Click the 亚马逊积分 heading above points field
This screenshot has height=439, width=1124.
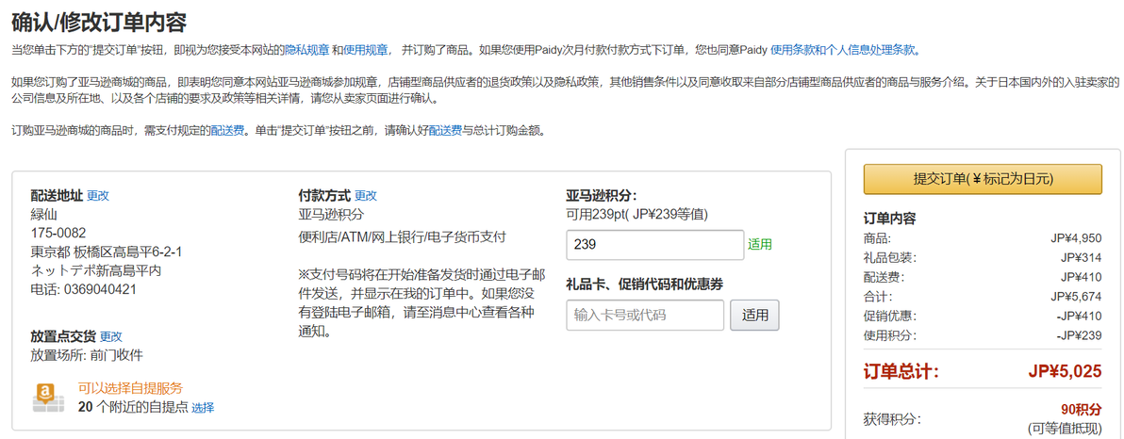pos(602,196)
